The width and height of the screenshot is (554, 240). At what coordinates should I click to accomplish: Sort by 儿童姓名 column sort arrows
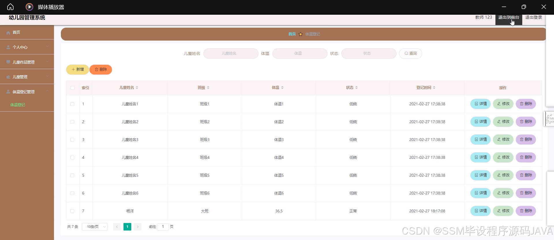tap(137, 87)
